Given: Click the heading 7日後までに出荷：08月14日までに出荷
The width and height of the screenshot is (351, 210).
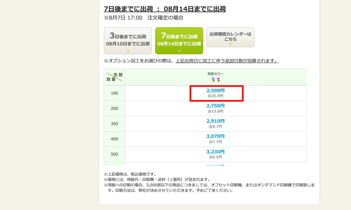Looking at the screenshot, I should 165,9.
